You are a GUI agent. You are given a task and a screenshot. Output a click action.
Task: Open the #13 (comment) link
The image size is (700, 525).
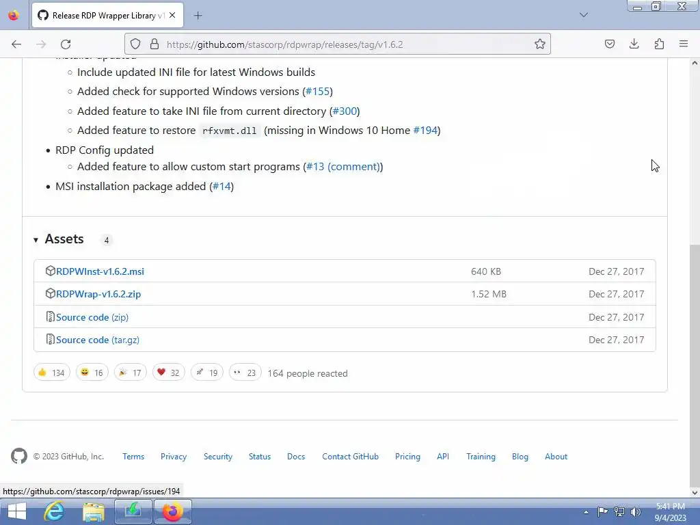pos(343,167)
